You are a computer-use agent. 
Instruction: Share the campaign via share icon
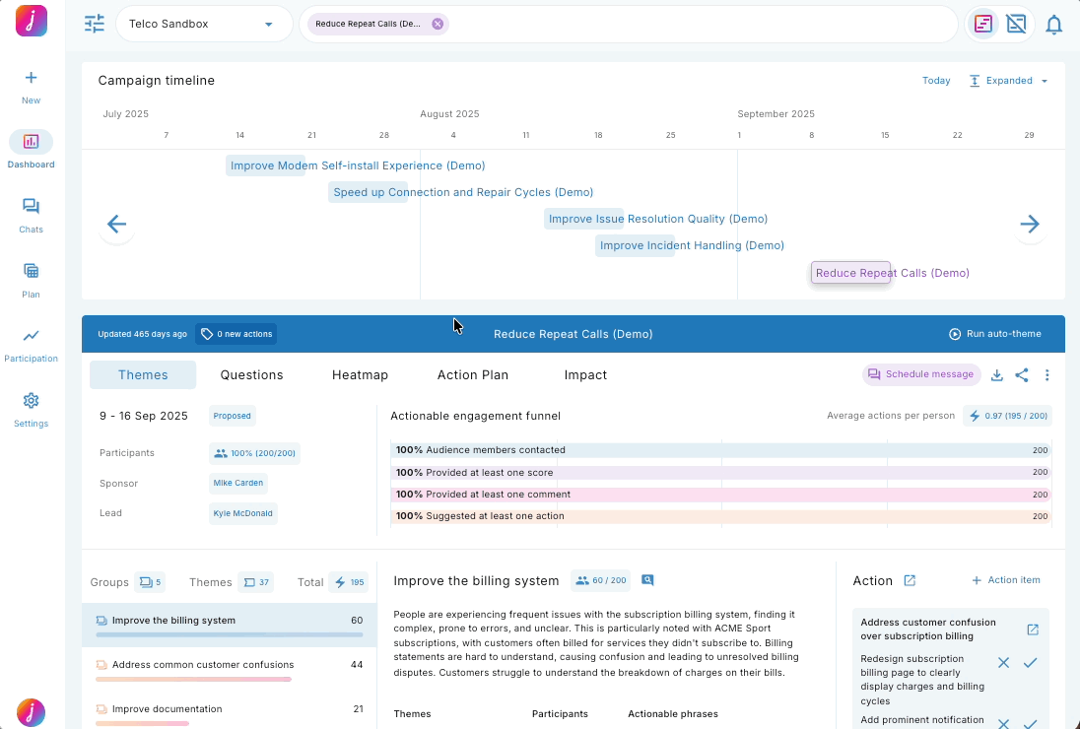pos(1022,375)
